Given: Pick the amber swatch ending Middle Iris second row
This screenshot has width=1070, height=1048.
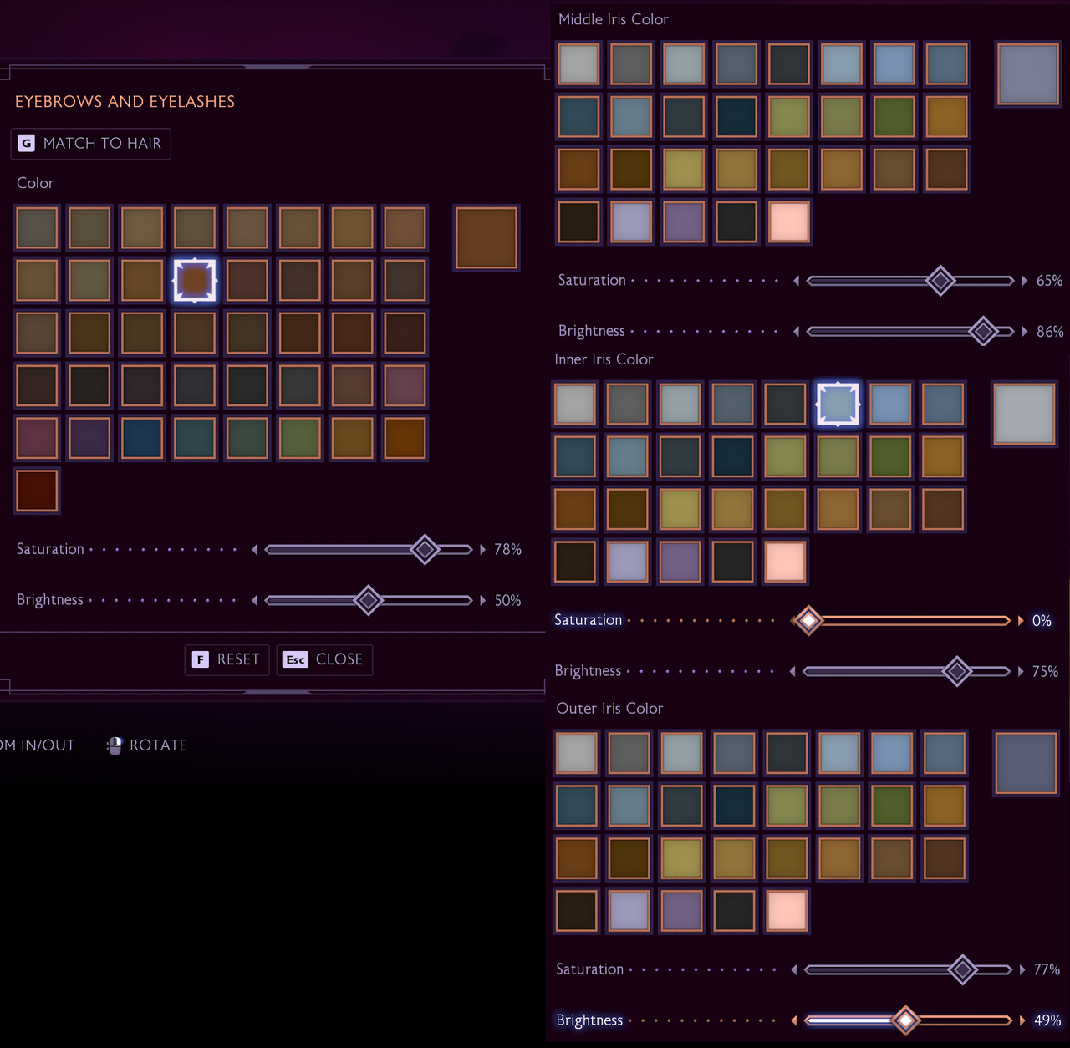Looking at the screenshot, I should click(946, 116).
